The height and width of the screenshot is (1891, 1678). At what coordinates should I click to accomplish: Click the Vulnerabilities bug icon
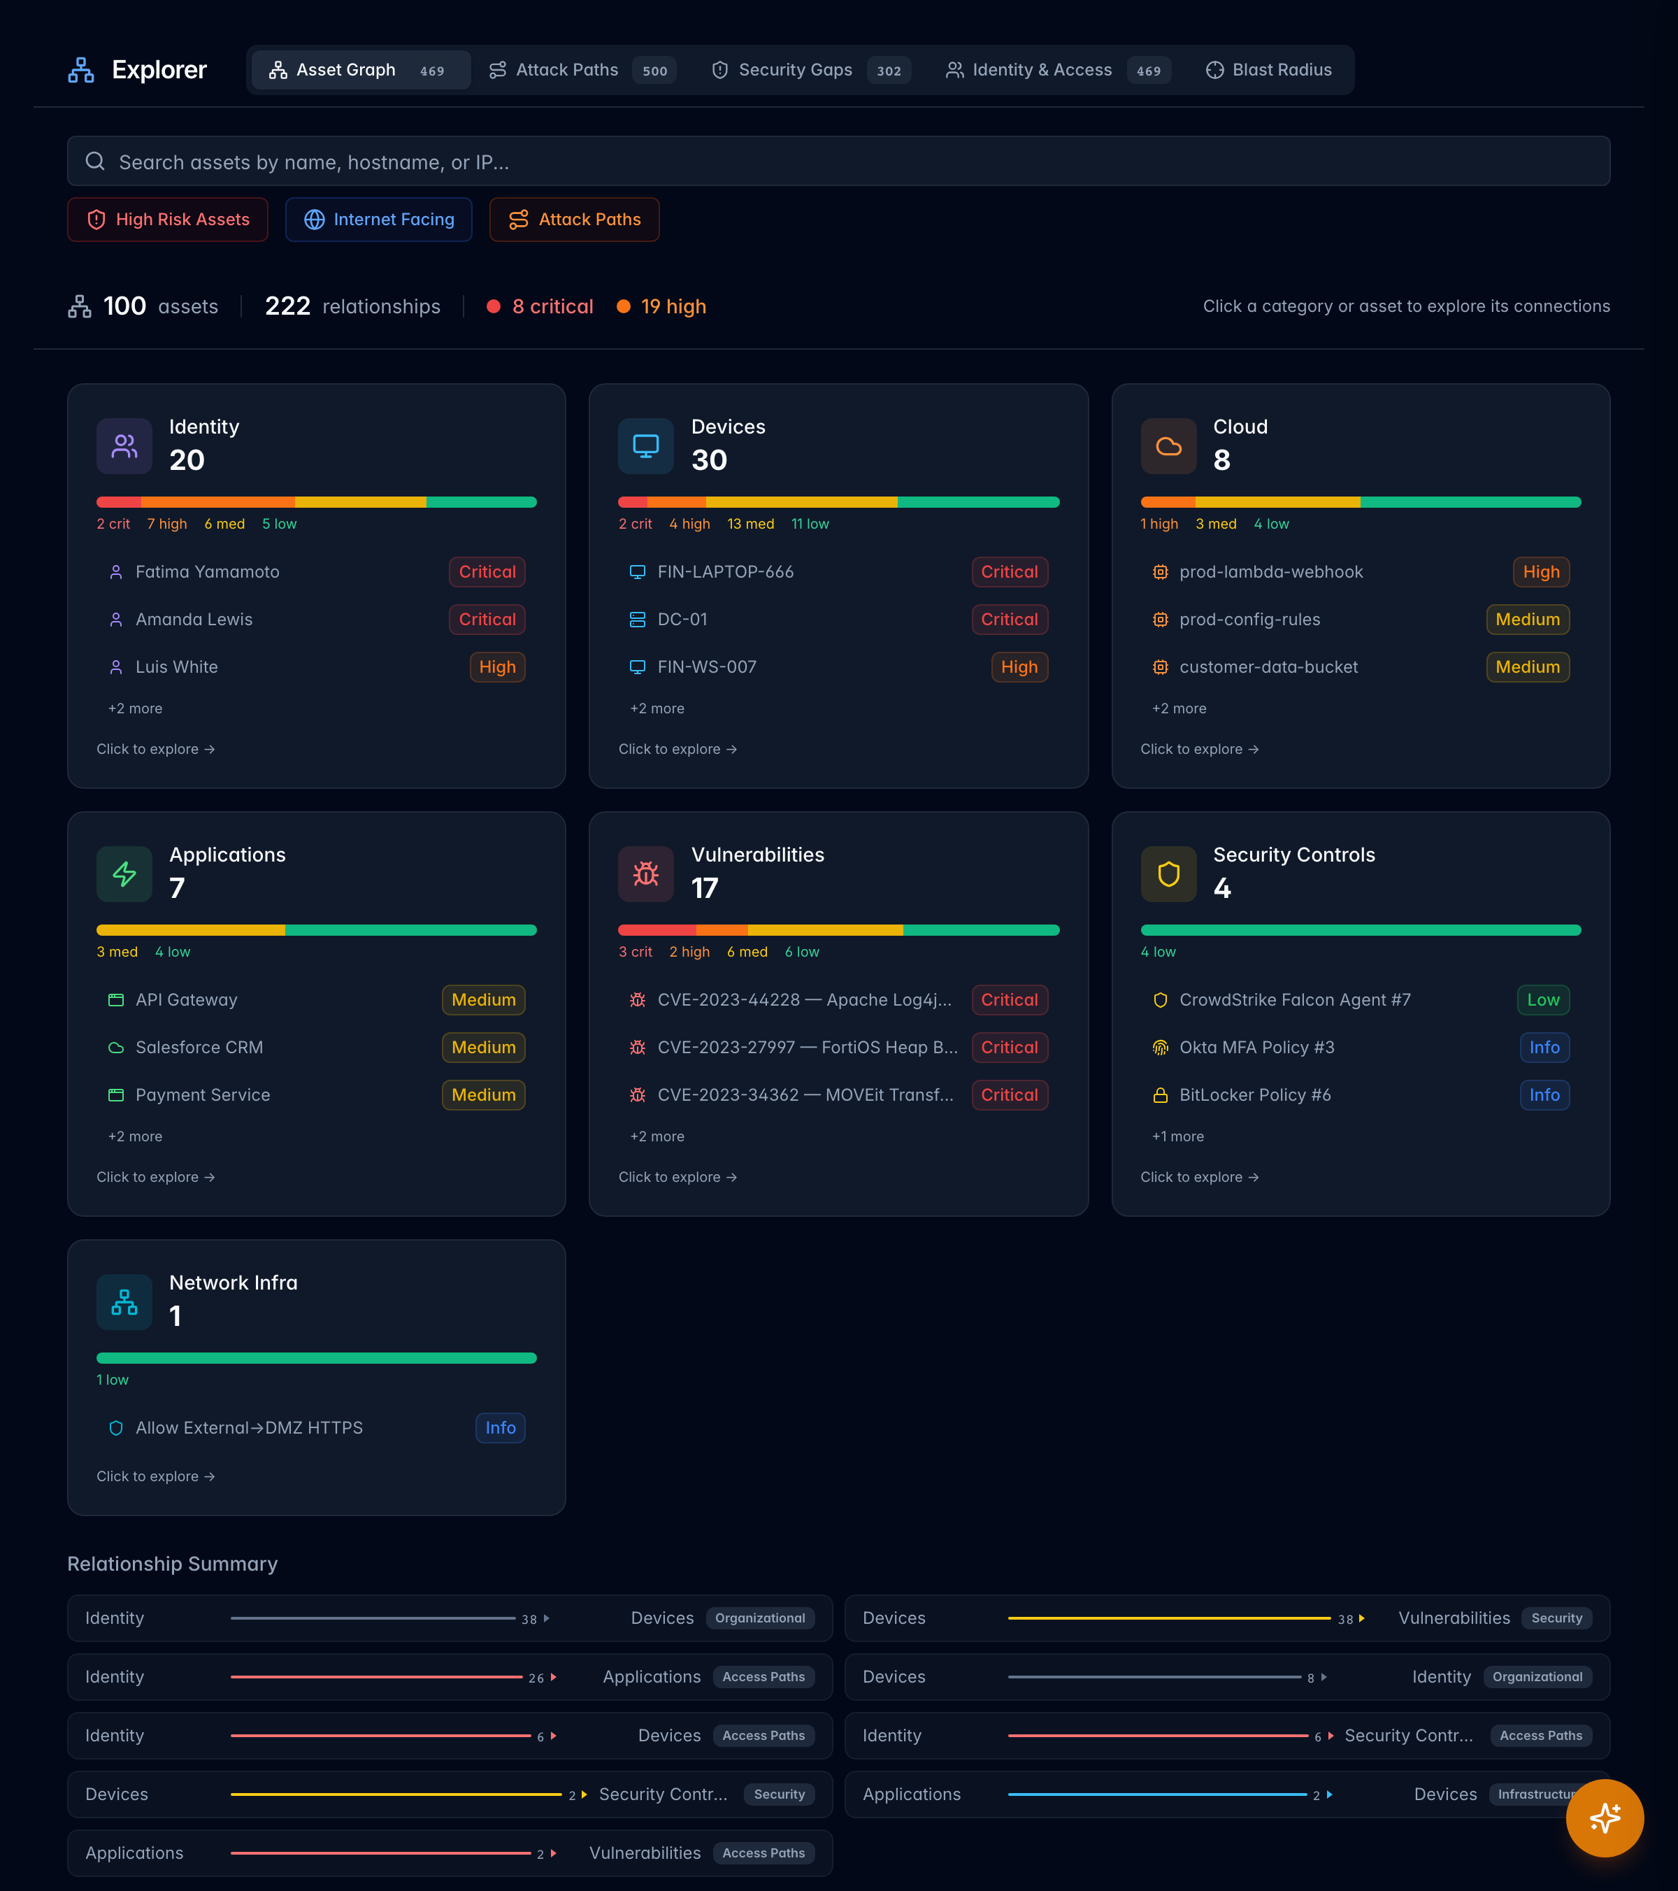pyautogui.click(x=645, y=874)
